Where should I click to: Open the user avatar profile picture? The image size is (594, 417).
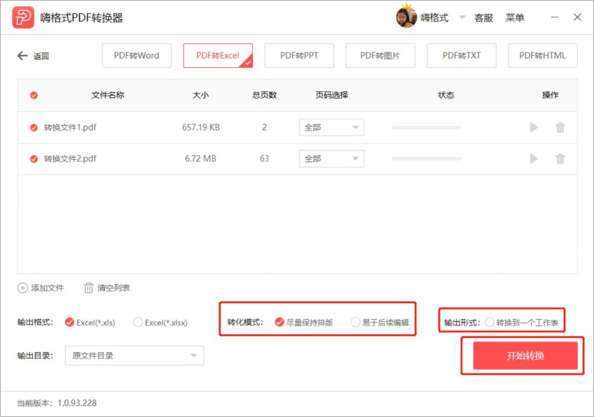(406, 17)
